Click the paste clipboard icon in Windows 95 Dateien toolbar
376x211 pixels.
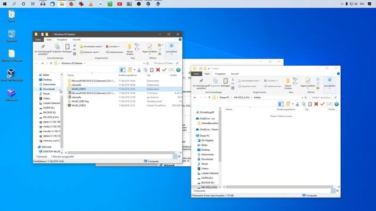152,70
